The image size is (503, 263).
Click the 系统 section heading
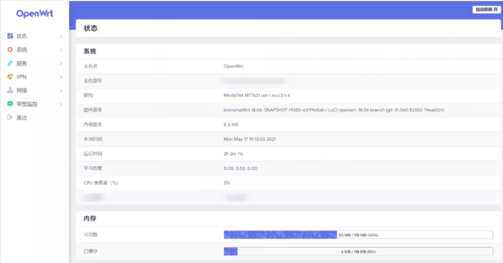[x=90, y=51]
